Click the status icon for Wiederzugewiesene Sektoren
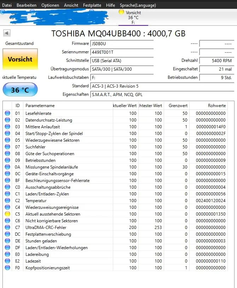The width and height of the screenshot is (237, 288). pyautogui.click(x=7, y=140)
